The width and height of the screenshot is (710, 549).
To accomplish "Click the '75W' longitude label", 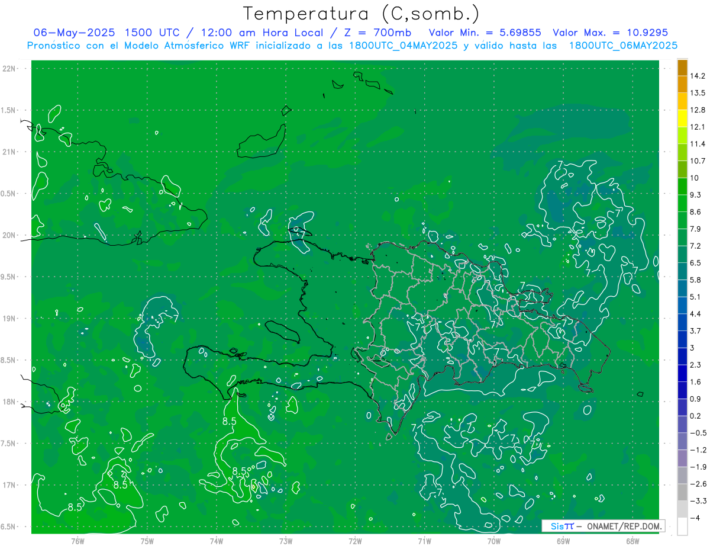I will (147, 541).
